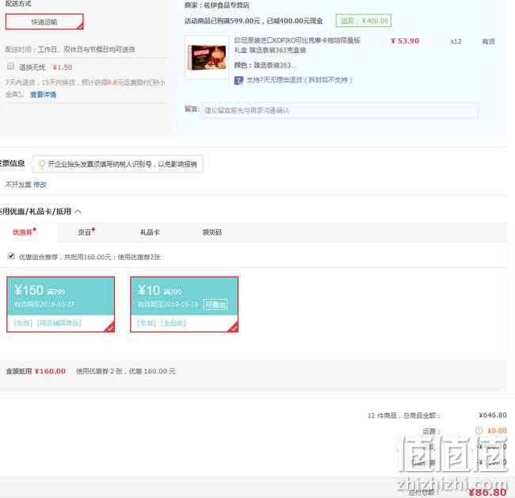
Task: Click 修改 to change invoice setting
Action: point(40,185)
